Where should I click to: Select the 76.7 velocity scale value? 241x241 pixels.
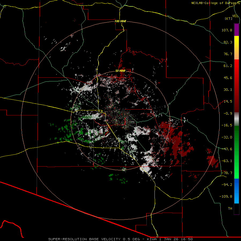[228, 54]
